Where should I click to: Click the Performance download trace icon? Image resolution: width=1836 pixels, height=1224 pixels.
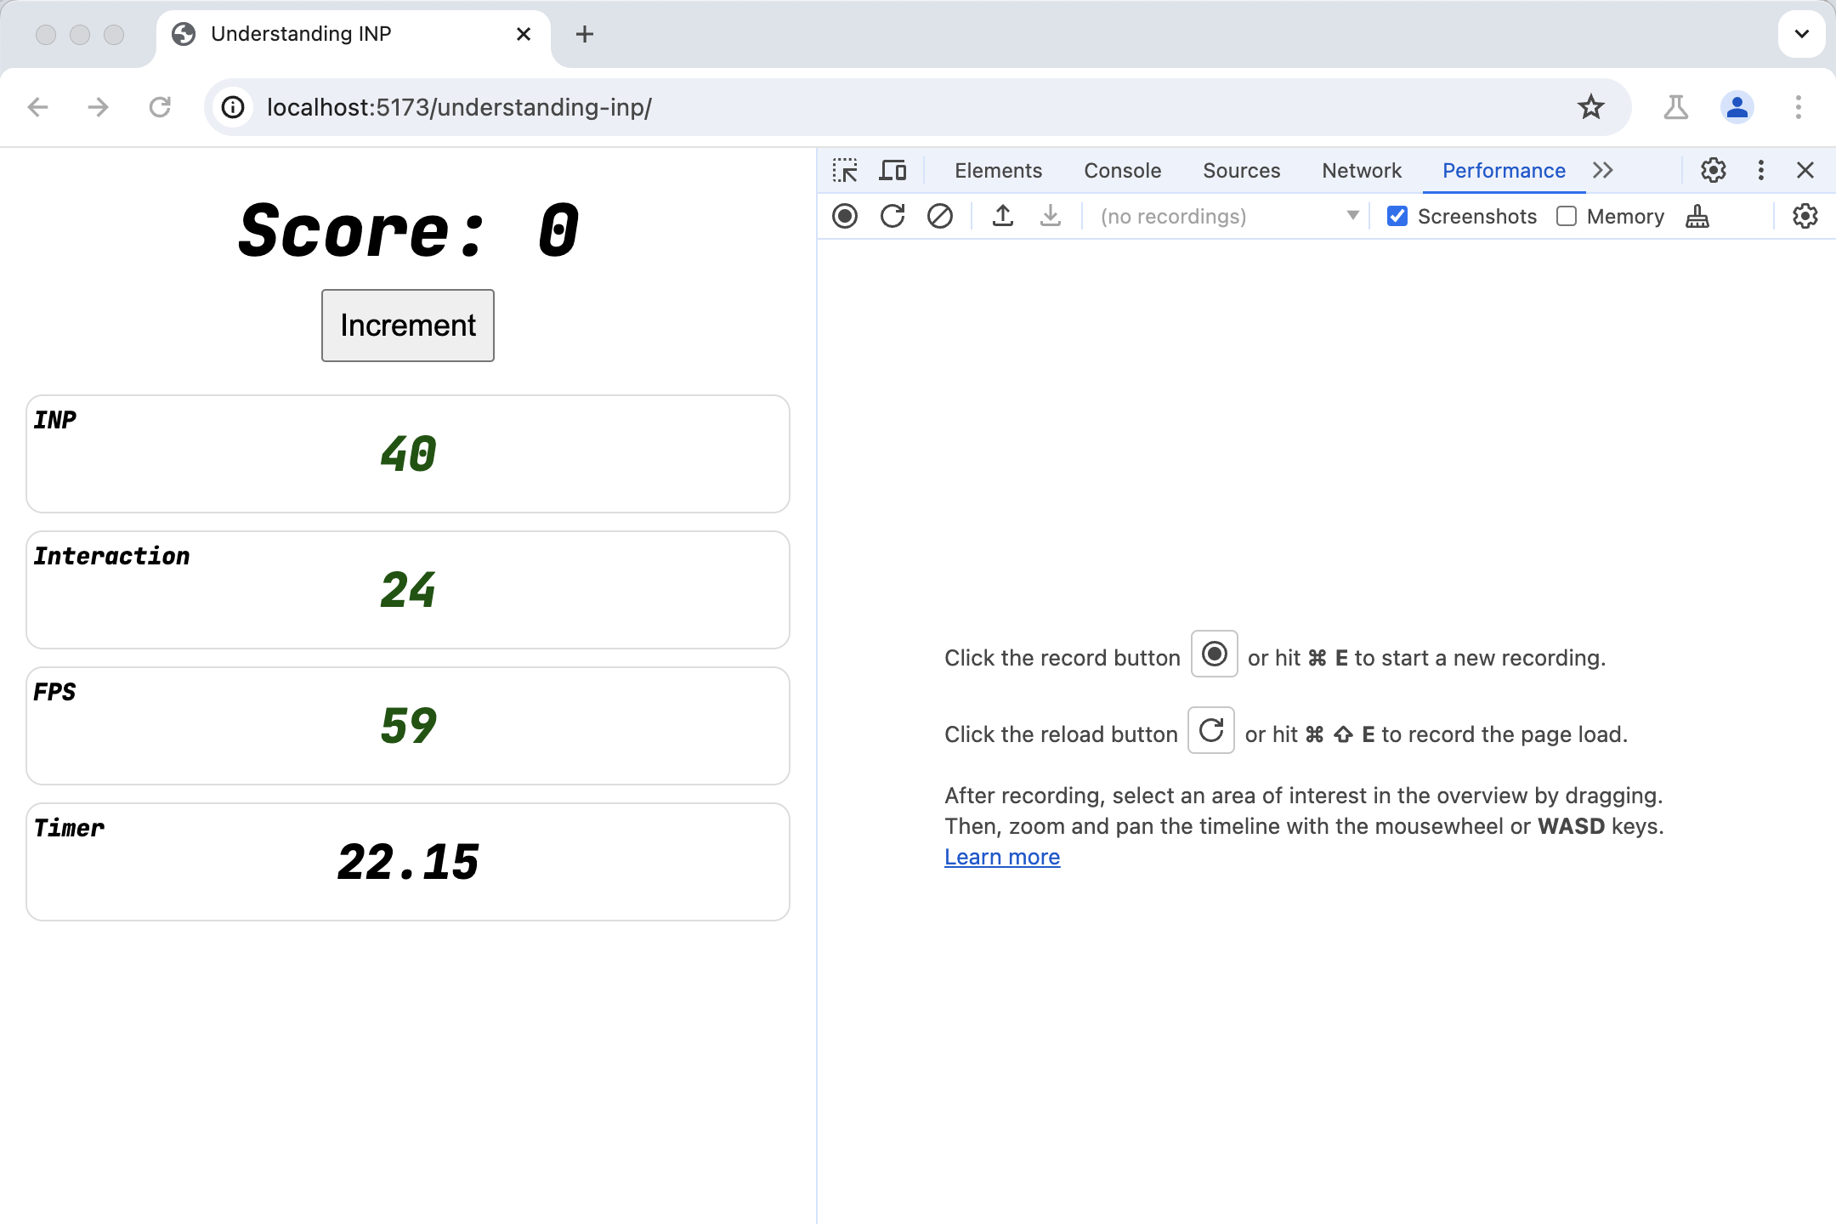[1049, 216]
